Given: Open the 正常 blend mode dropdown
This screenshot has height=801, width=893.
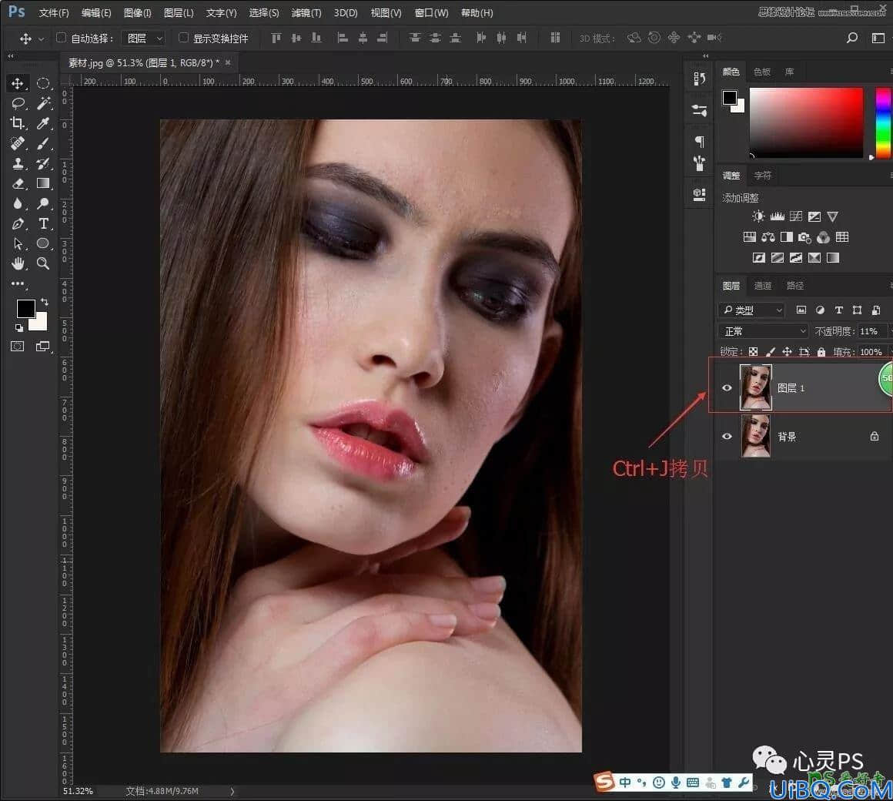Looking at the screenshot, I should pos(763,331).
